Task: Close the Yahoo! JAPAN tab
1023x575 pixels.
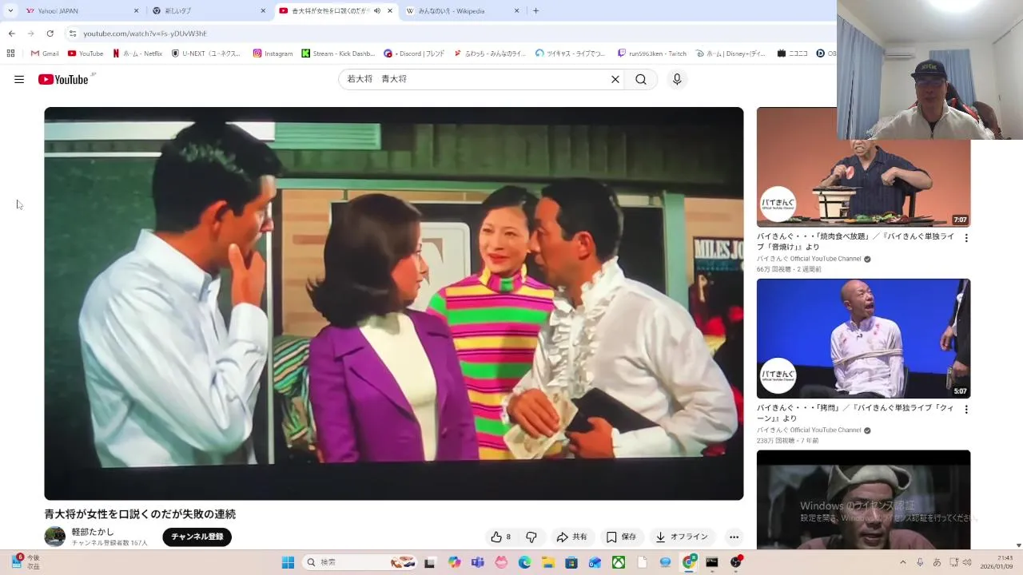Action: point(136,11)
